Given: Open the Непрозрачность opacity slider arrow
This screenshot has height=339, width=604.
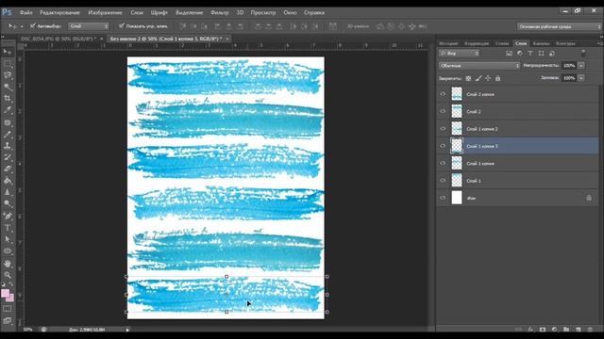Looking at the screenshot, I should 581,66.
